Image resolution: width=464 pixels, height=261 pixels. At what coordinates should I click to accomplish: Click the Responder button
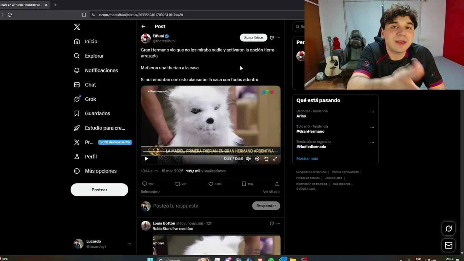pos(266,206)
